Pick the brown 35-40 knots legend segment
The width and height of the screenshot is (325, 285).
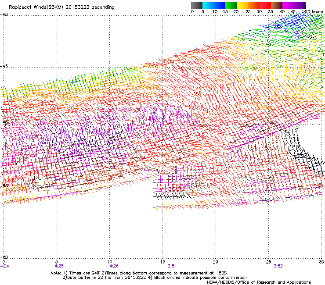[277, 5]
